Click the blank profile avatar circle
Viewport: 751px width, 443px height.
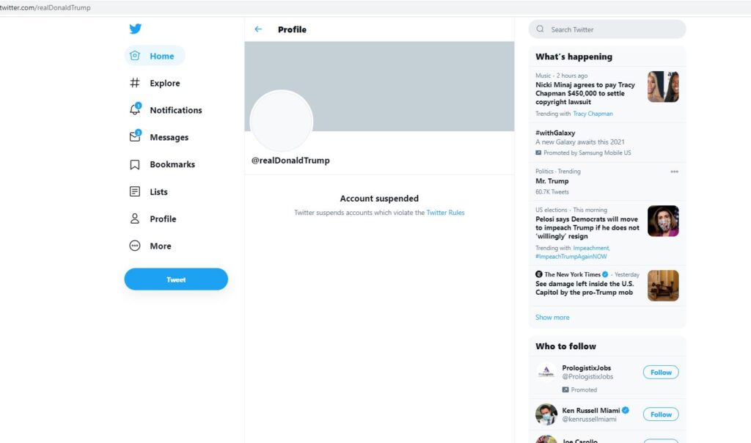[282, 121]
